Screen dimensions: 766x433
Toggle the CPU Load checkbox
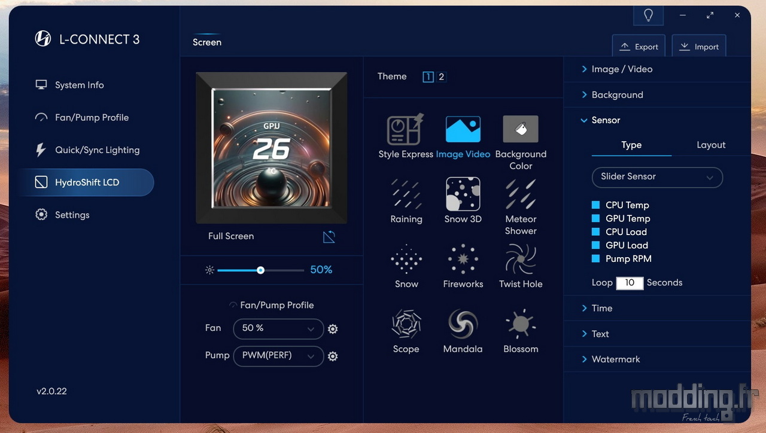(595, 232)
